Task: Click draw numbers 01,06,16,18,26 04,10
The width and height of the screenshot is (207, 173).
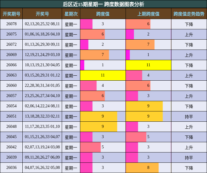Action: (42, 34)
